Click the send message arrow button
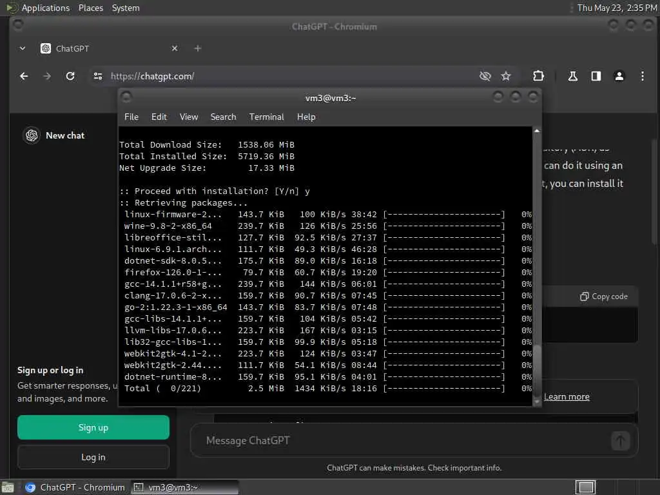 621,441
